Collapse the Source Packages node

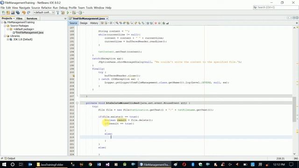click(5, 26)
